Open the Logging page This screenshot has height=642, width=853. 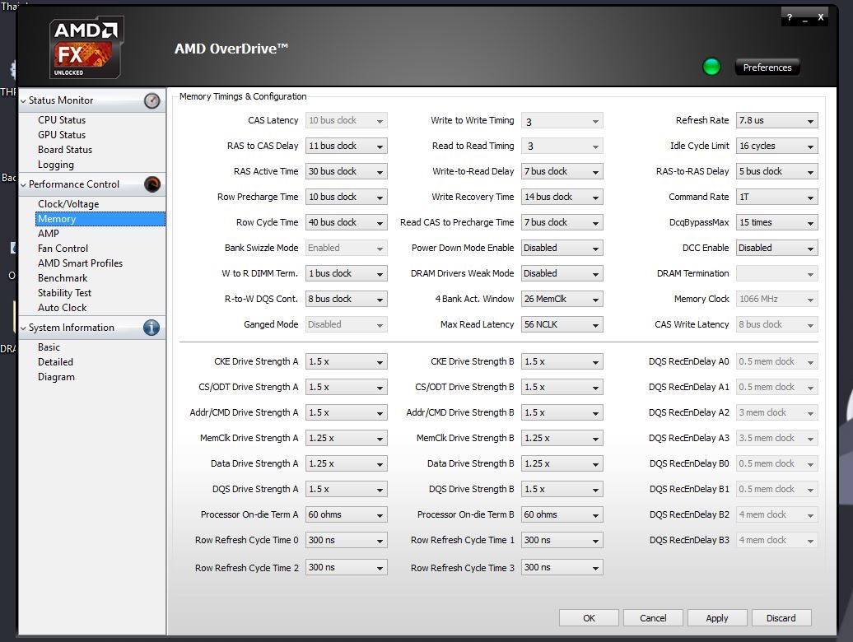coord(55,165)
